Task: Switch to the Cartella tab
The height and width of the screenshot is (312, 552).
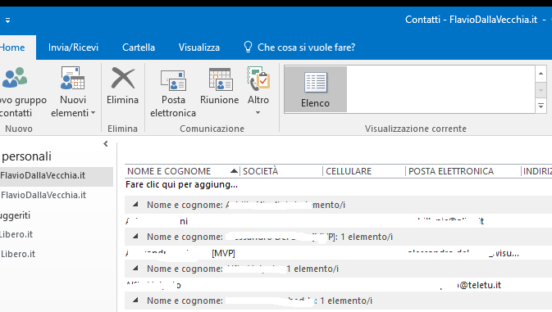Action: [x=139, y=47]
